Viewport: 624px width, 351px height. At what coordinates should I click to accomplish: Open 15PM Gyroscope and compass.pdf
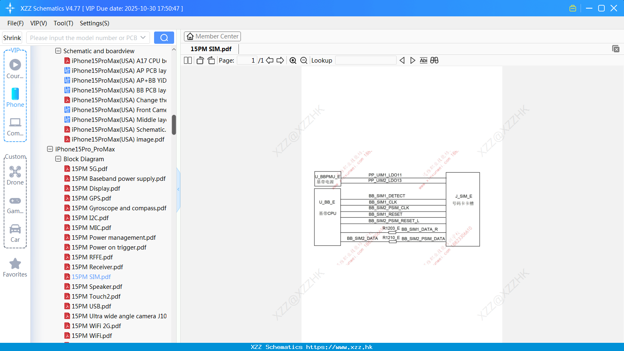tap(115, 208)
